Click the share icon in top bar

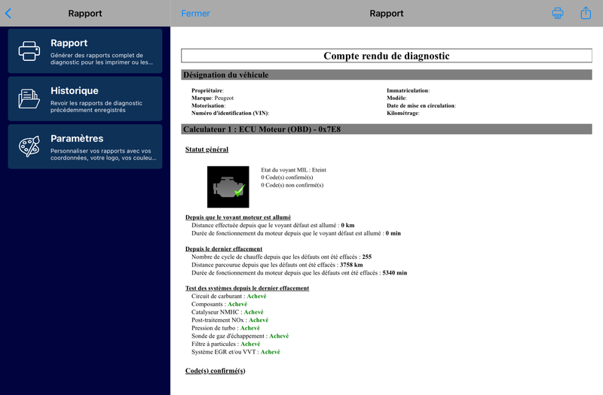point(586,13)
